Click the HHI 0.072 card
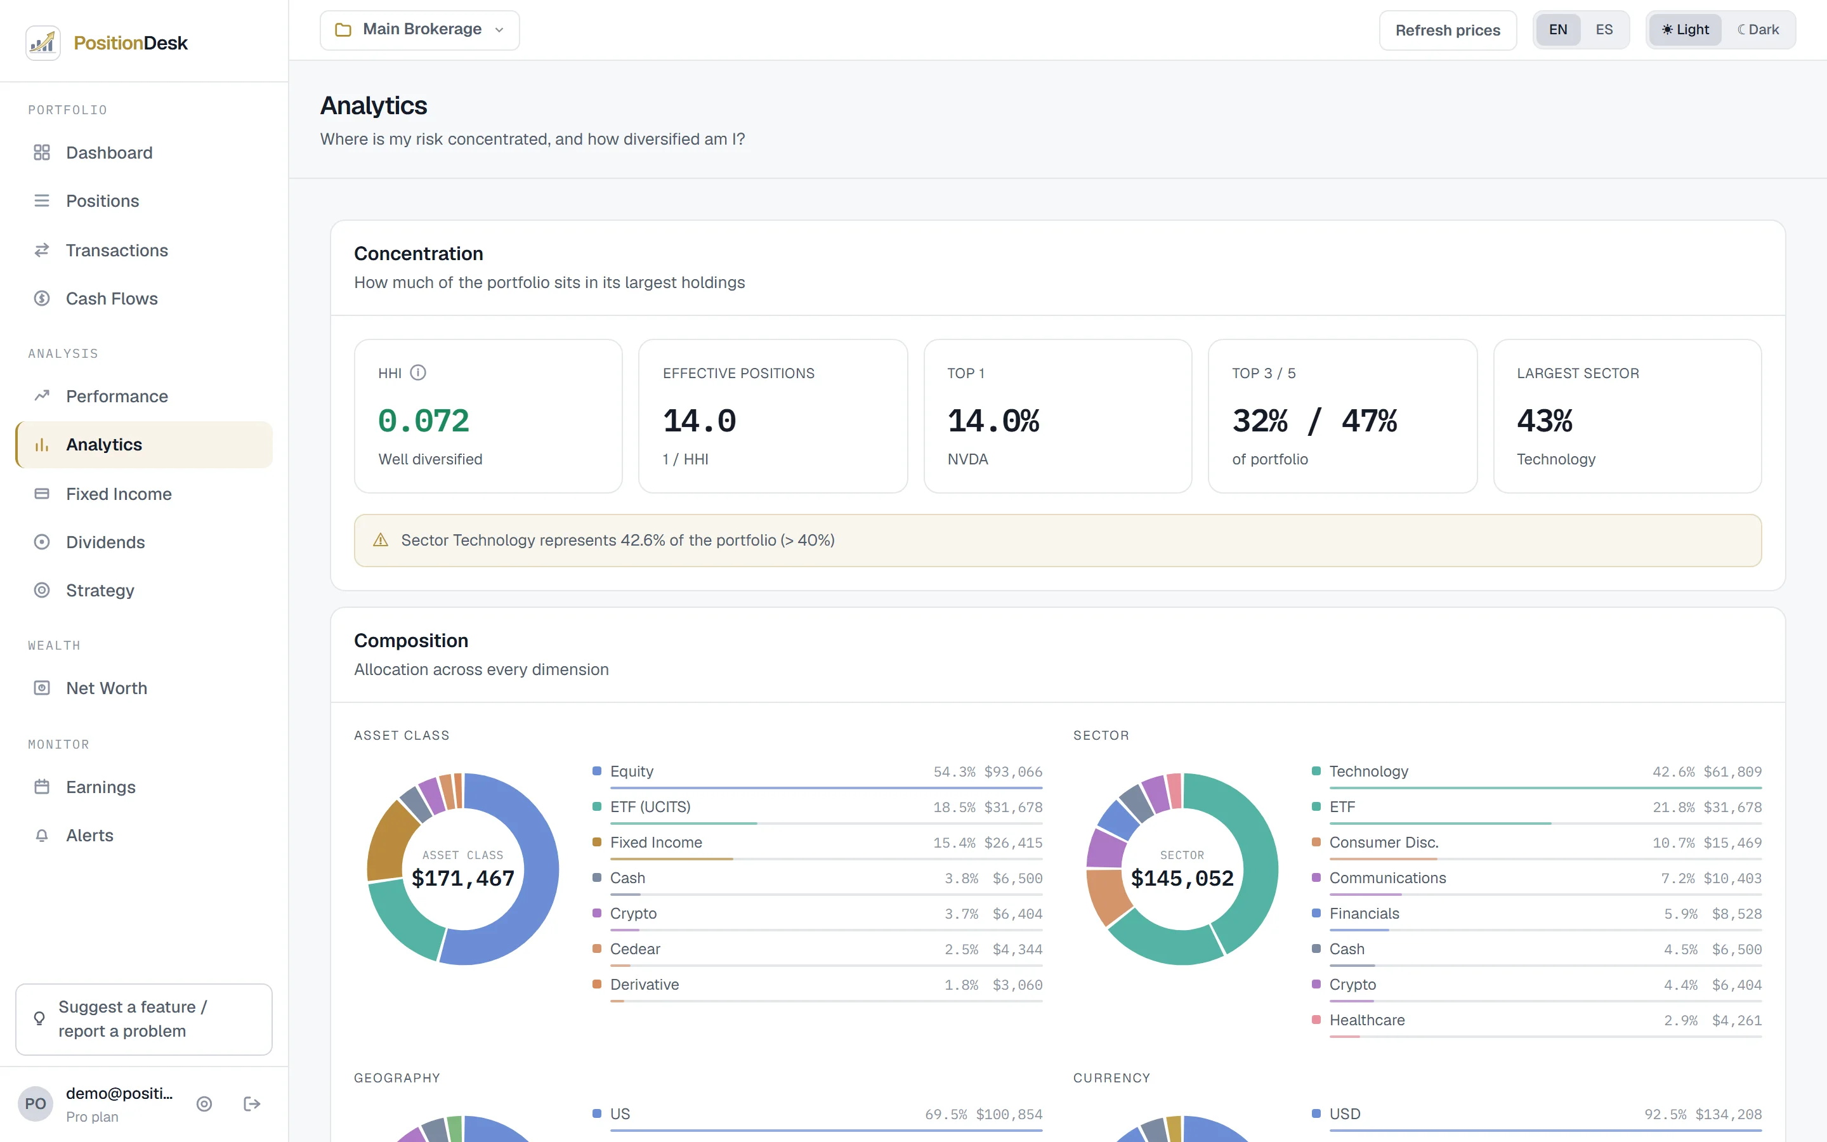1827x1142 pixels. [488, 416]
